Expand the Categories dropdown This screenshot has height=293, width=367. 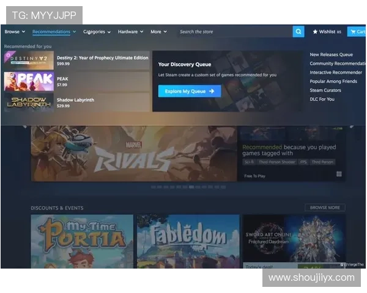click(x=97, y=32)
